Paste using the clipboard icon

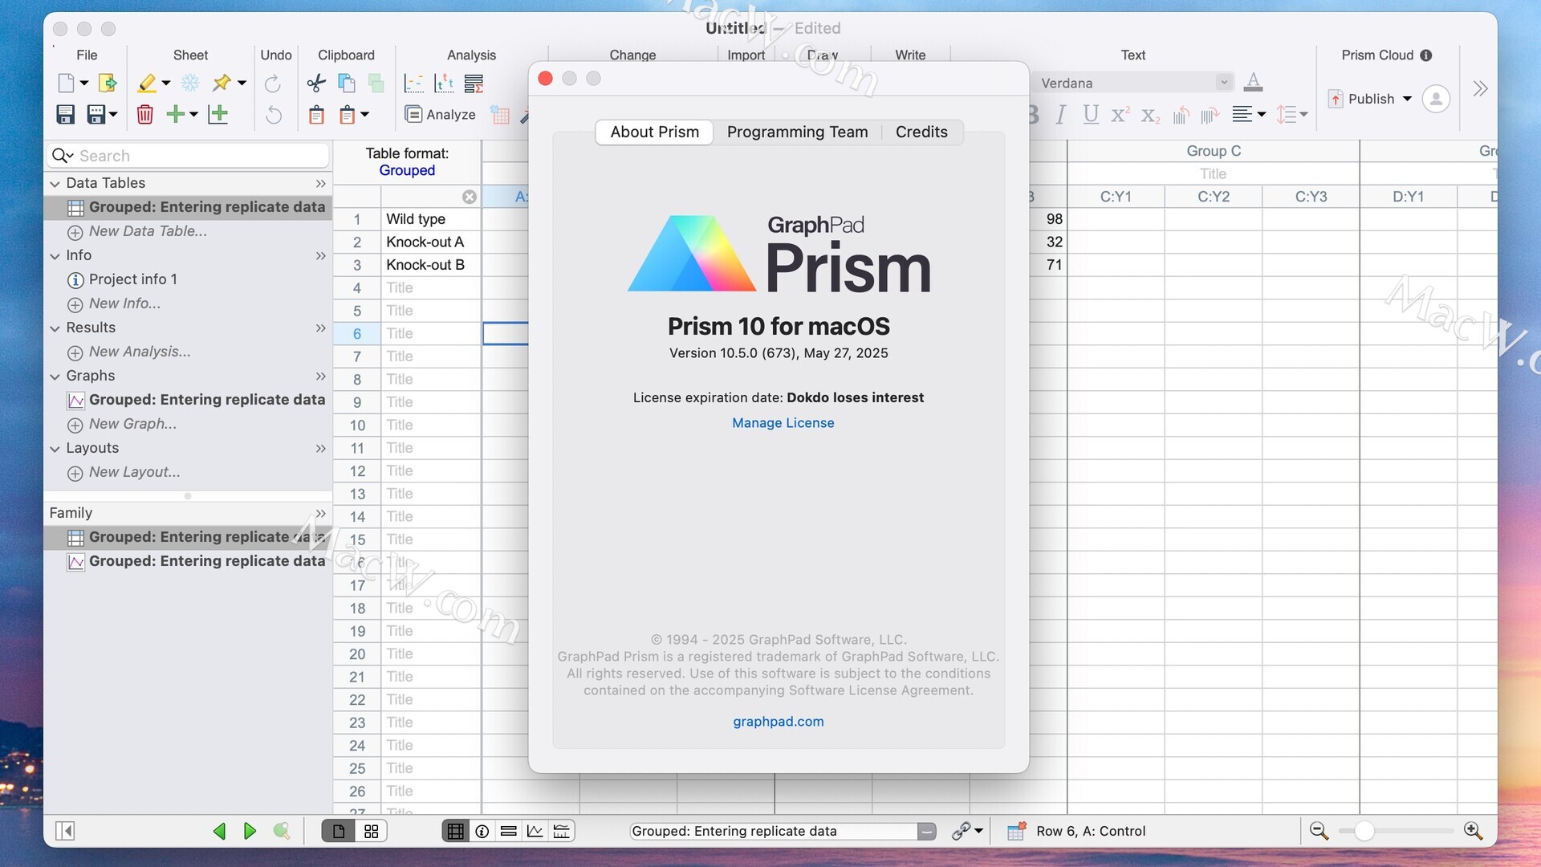click(316, 115)
